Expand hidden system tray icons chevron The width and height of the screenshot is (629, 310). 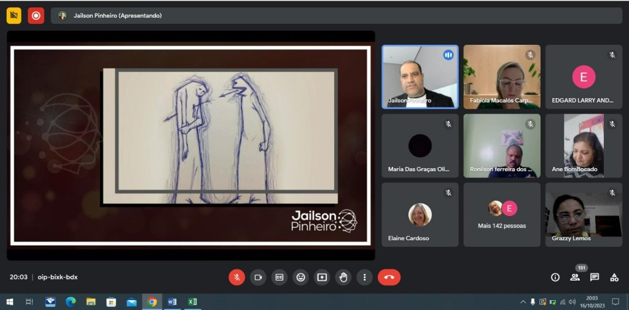pos(523,302)
